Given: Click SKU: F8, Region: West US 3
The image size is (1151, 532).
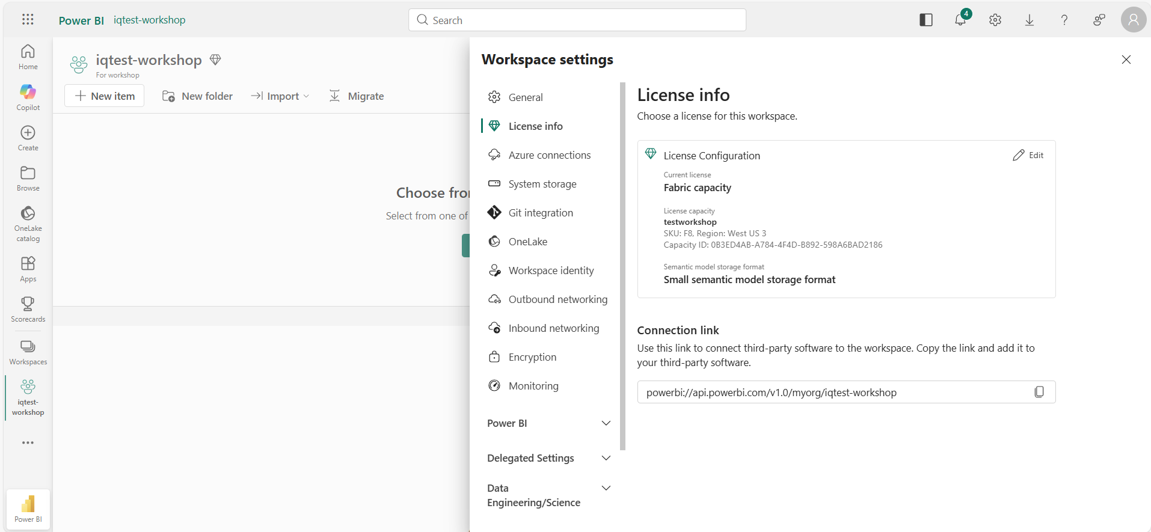Looking at the screenshot, I should coord(714,233).
